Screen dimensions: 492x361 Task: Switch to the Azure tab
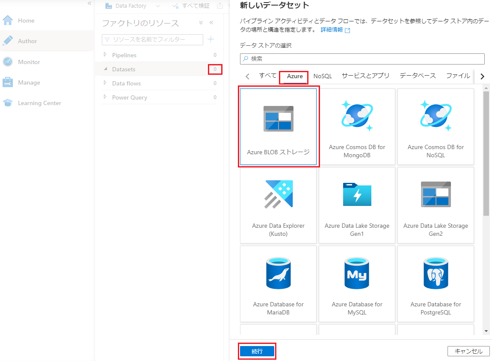295,76
